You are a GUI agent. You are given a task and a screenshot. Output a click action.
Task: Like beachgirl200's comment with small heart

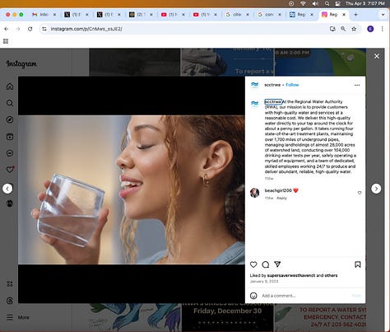tap(360, 193)
